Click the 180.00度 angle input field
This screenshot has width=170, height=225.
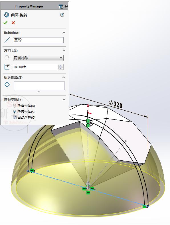(36, 67)
